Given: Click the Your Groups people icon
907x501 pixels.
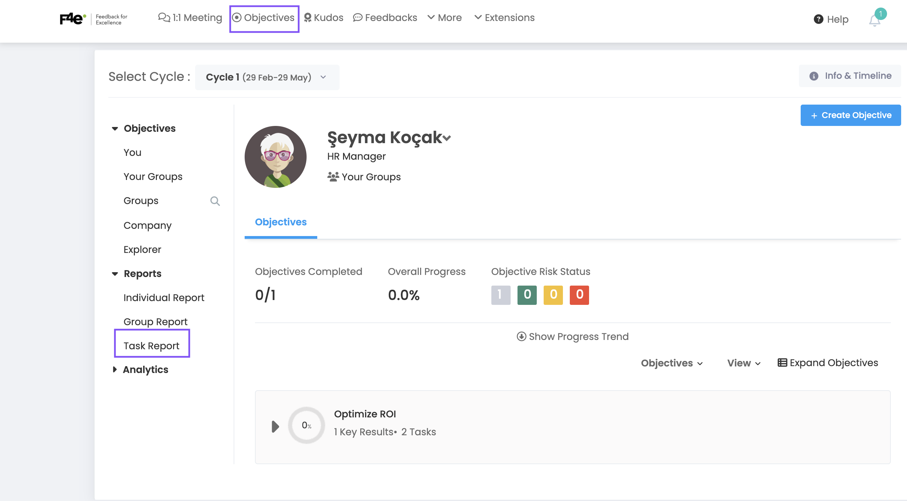Looking at the screenshot, I should coord(333,177).
